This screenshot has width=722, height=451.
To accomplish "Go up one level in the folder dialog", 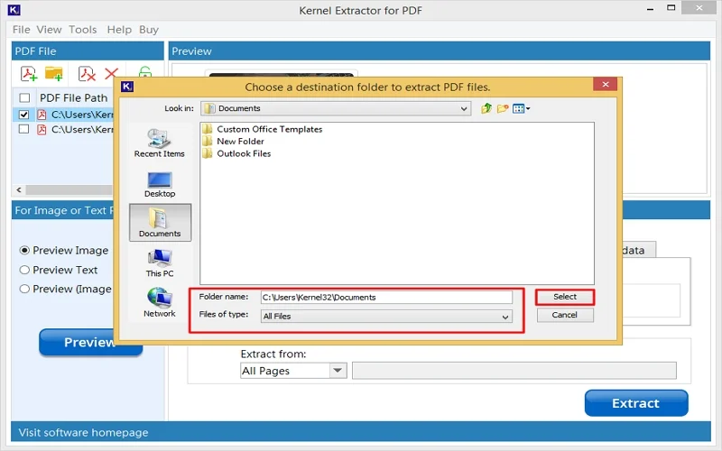I will (x=486, y=108).
